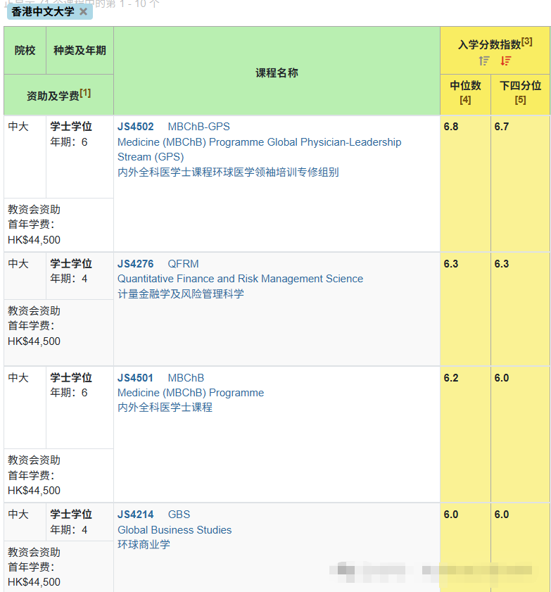This screenshot has width=551, height=592.
Task: Open footnote [5] under 下四分位
Action: 521,100
